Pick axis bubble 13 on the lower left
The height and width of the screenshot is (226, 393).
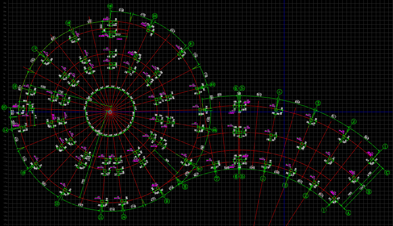tap(23, 173)
